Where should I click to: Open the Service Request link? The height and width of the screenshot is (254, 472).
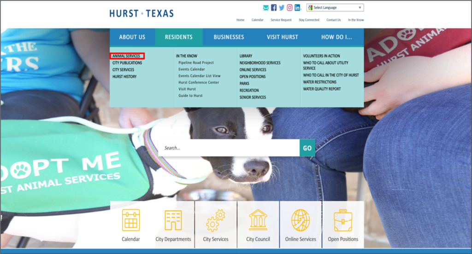(x=281, y=20)
